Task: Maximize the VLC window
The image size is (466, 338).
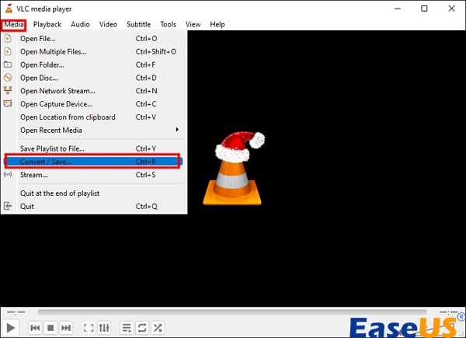Action: tap(424, 9)
